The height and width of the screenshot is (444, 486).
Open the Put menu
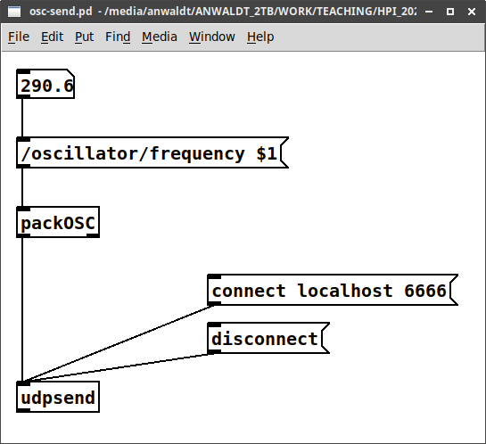point(85,37)
